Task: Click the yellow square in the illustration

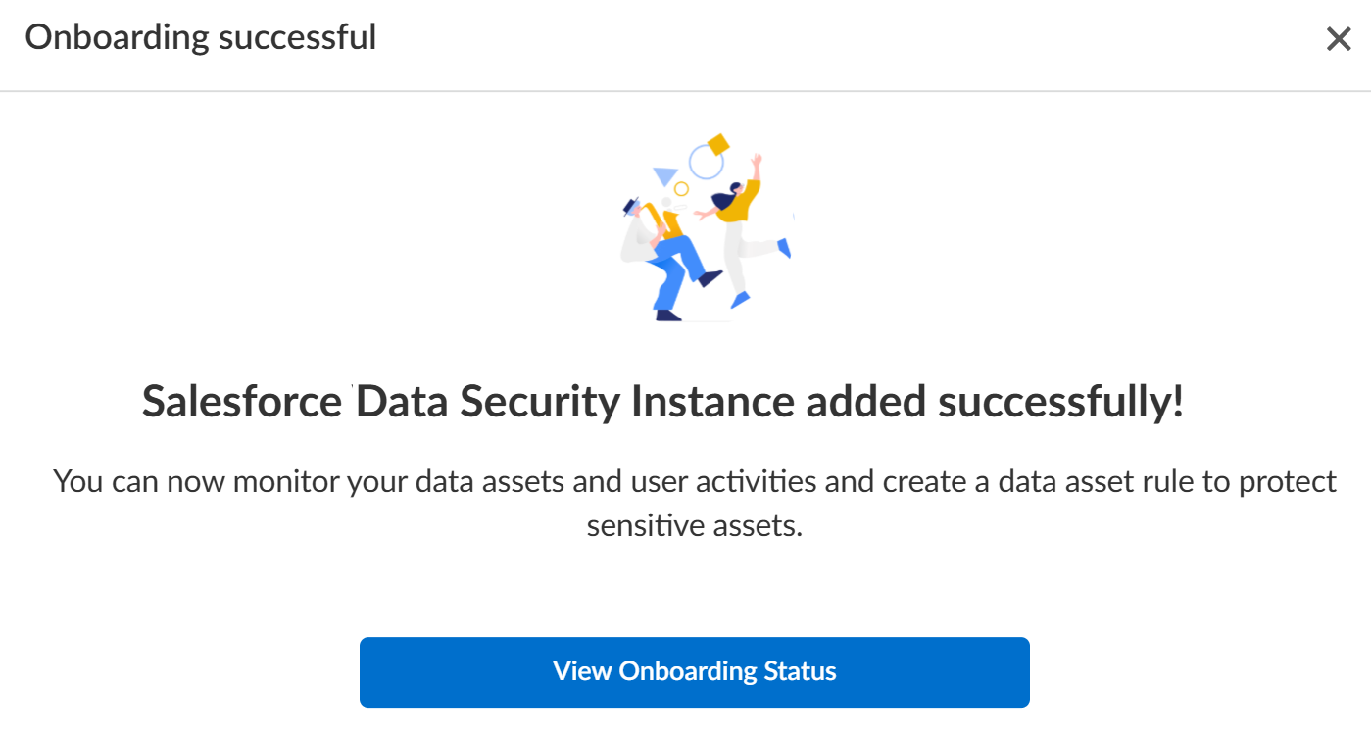Action: [x=718, y=145]
